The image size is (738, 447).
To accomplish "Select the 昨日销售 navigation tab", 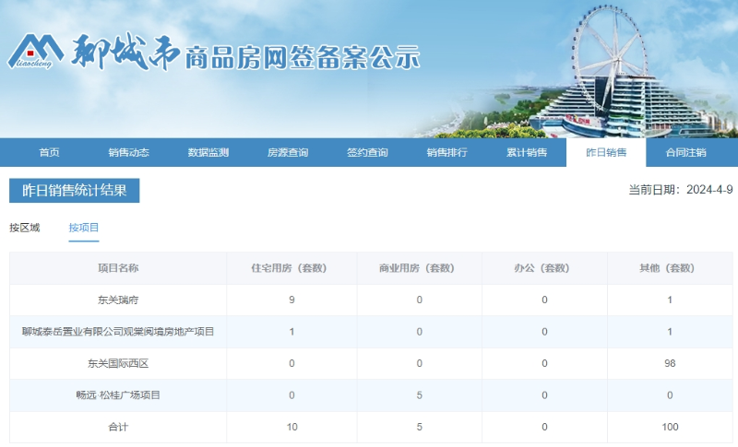I will (x=606, y=153).
